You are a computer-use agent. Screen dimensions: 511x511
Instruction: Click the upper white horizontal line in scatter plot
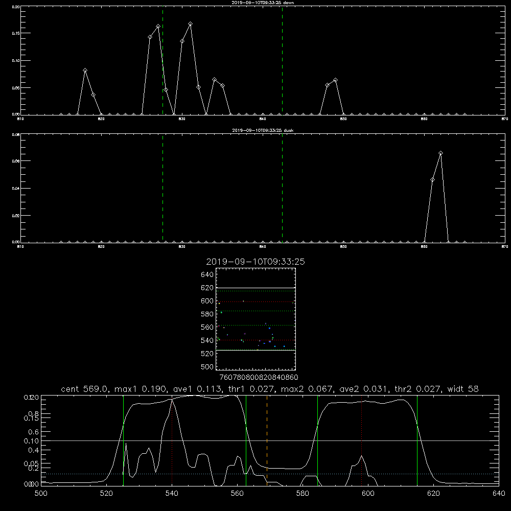(255, 288)
